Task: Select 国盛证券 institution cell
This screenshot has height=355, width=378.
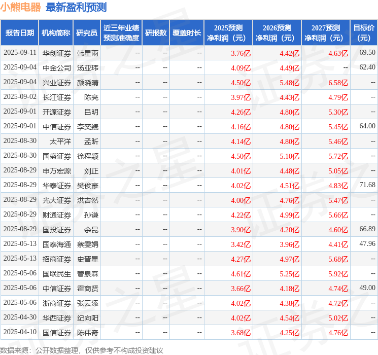Action: (x=57, y=156)
